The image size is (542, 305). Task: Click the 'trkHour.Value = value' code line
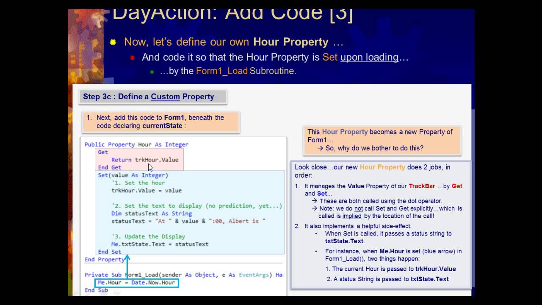click(147, 191)
